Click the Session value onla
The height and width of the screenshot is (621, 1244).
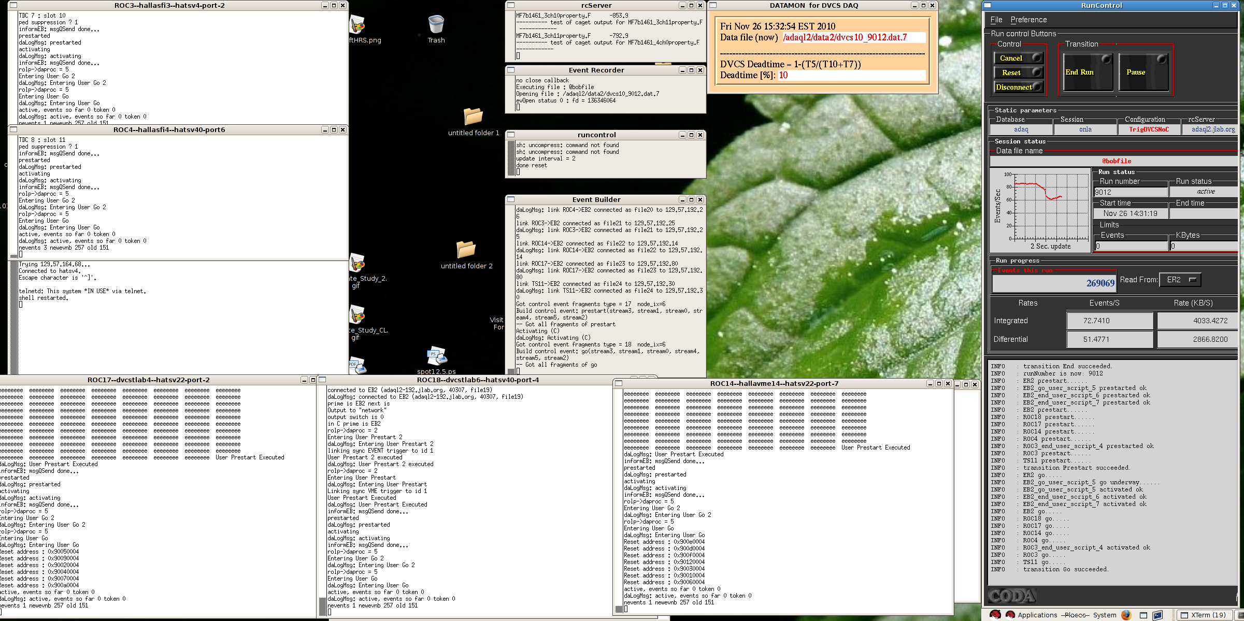[1085, 129]
